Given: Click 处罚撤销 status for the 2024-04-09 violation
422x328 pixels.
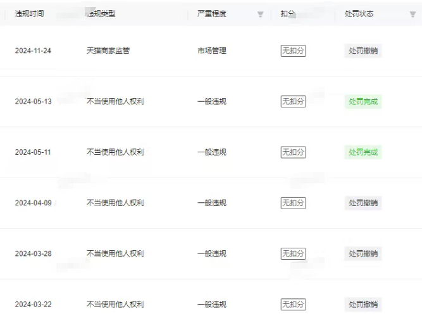Looking at the screenshot, I should click(363, 203).
